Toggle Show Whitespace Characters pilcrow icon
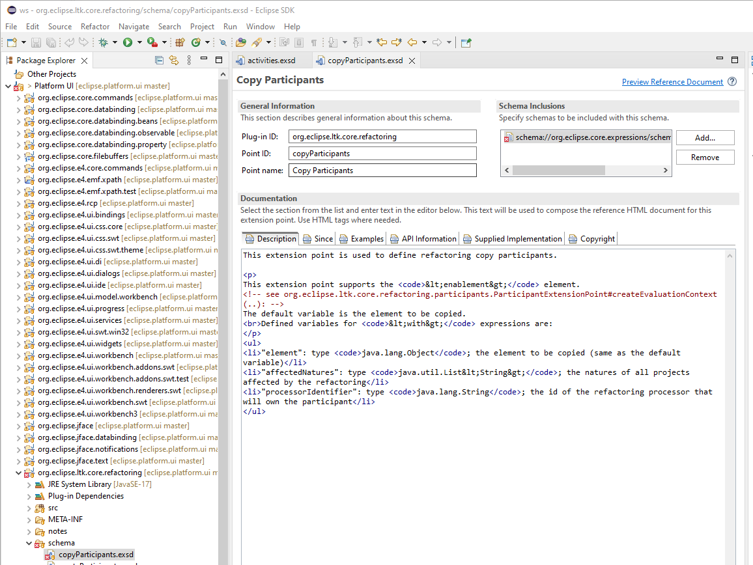753x565 pixels. 313,43
